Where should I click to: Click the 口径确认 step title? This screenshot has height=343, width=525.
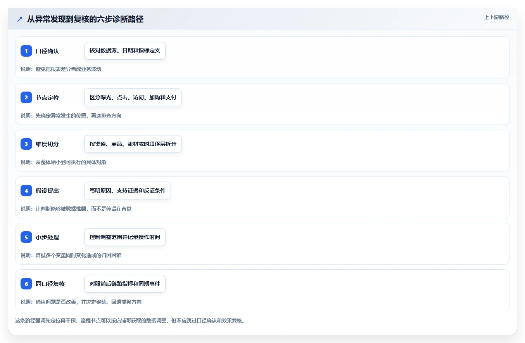click(x=47, y=51)
